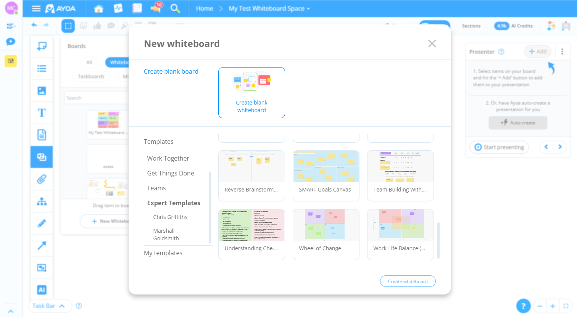Select Expert Templates category

click(174, 203)
